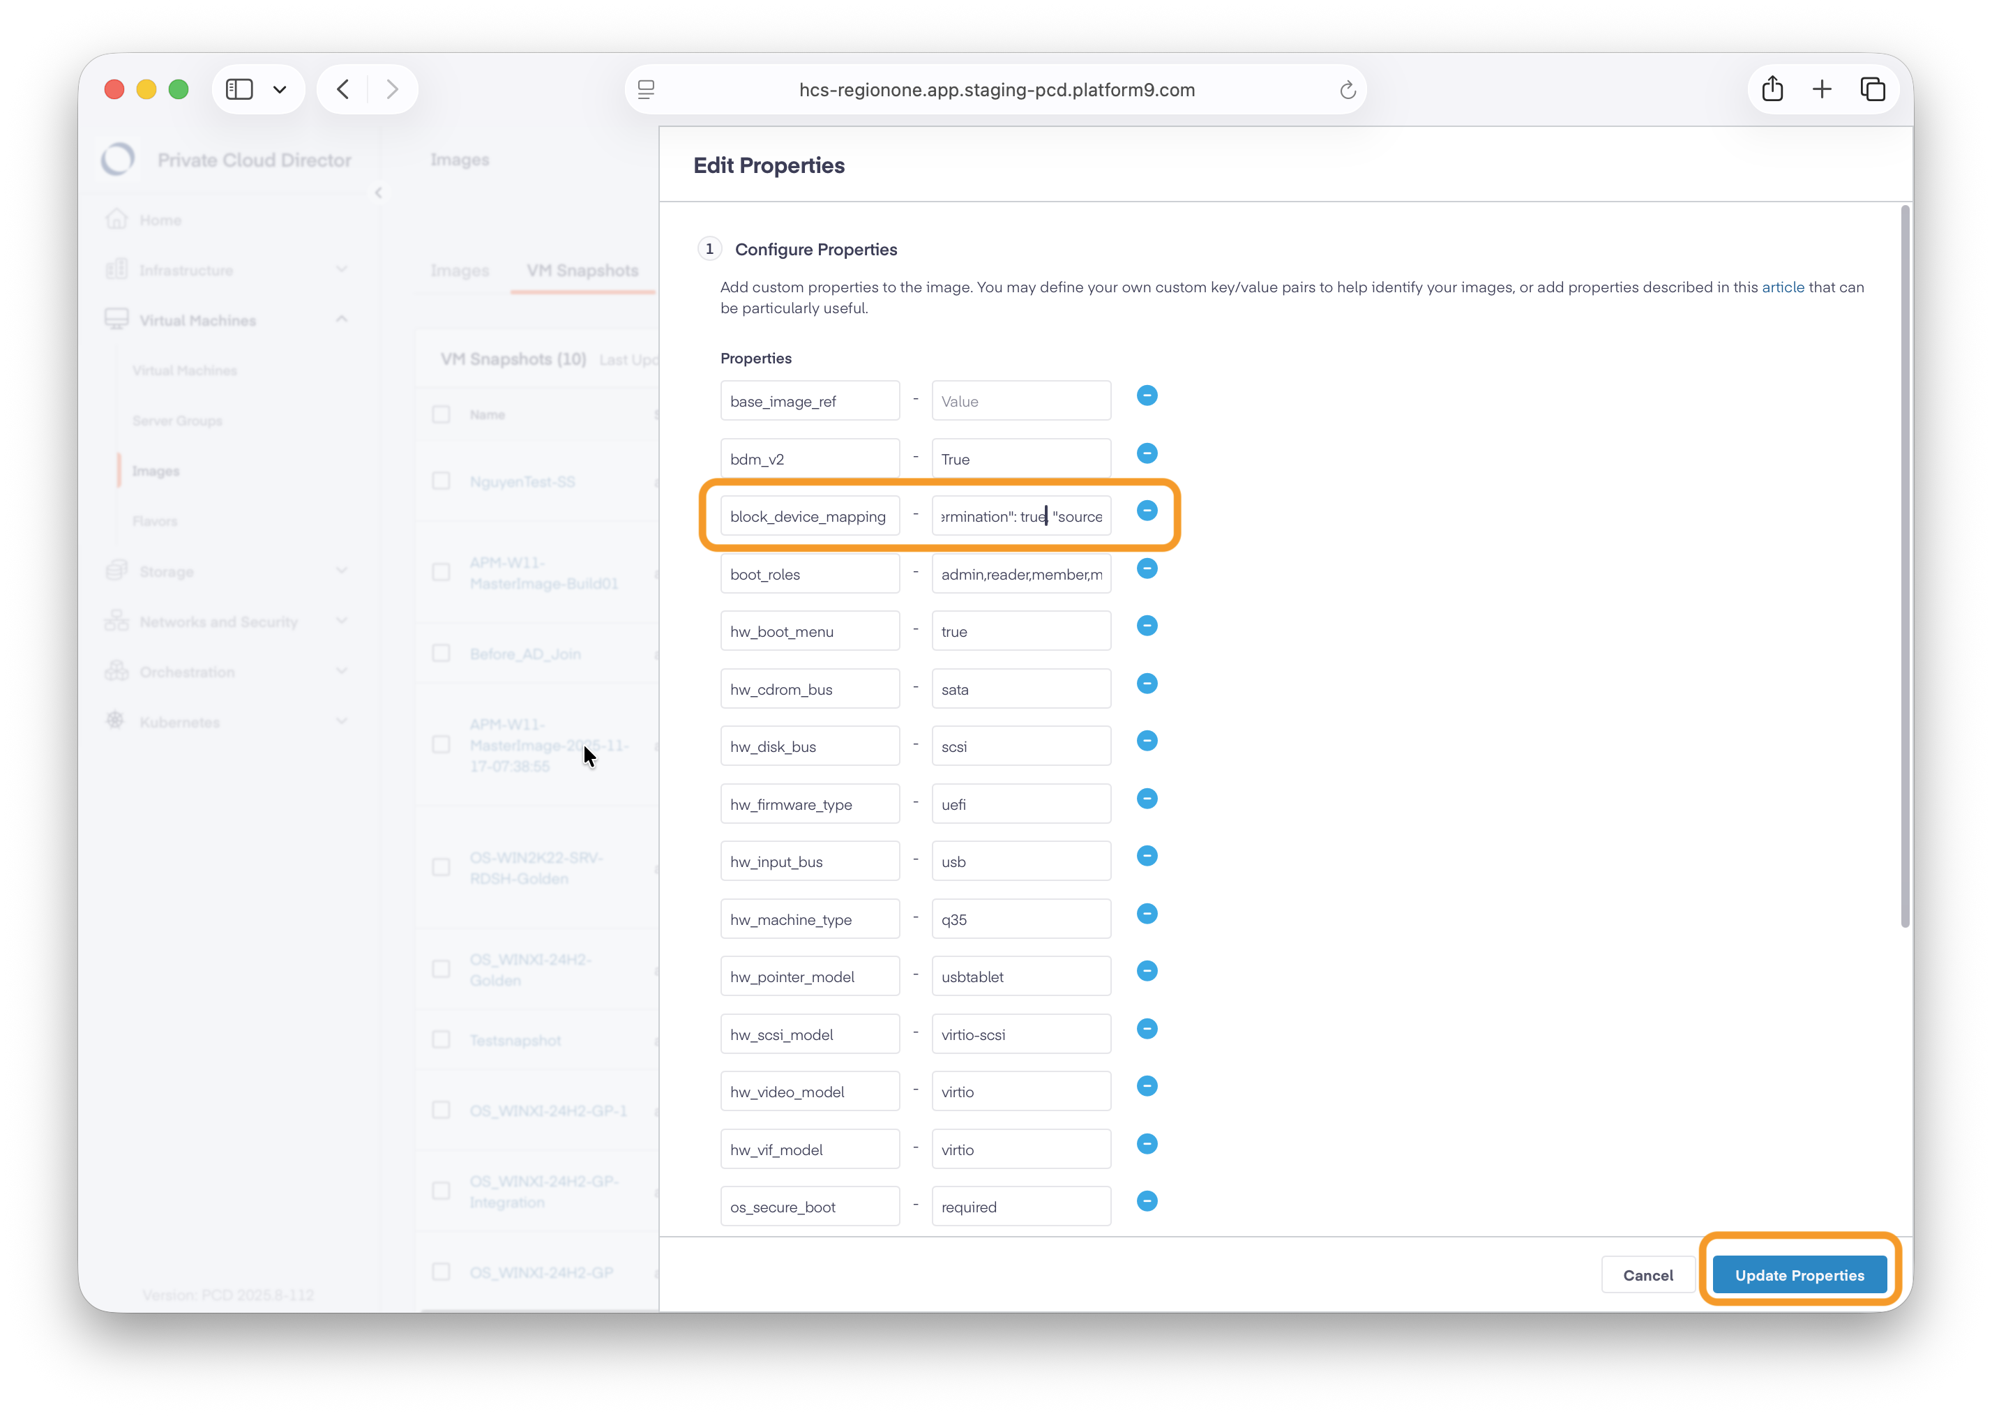Open the NguyenTest-SS snapshot
1992x1416 pixels.
click(x=522, y=482)
